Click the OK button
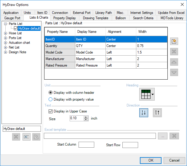 tap(151, 160)
